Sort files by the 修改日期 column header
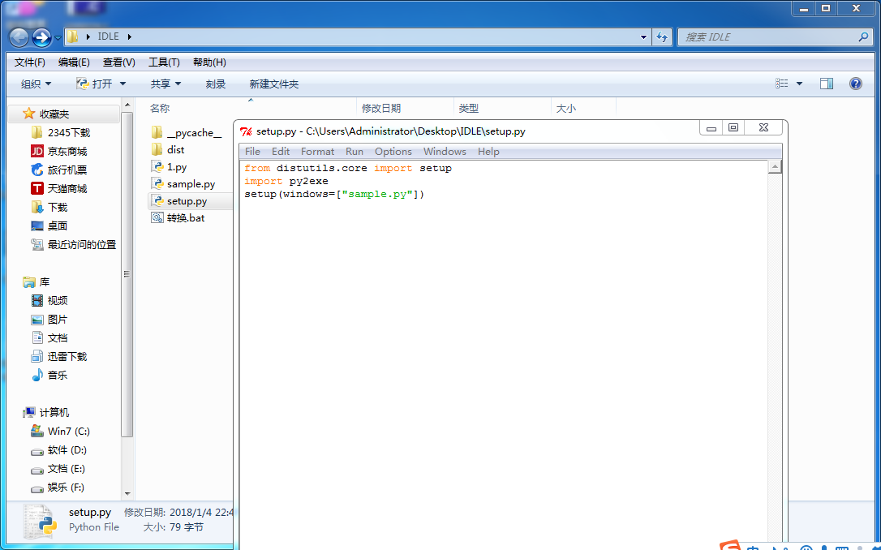This screenshot has height=550, width=881. [381, 109]
